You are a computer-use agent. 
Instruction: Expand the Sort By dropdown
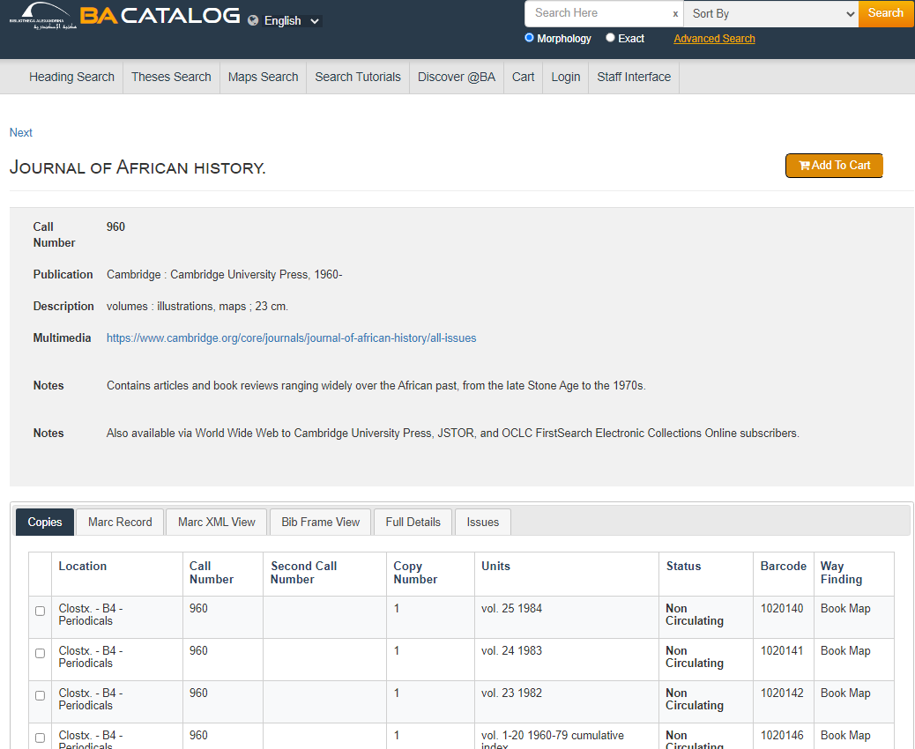770,14
